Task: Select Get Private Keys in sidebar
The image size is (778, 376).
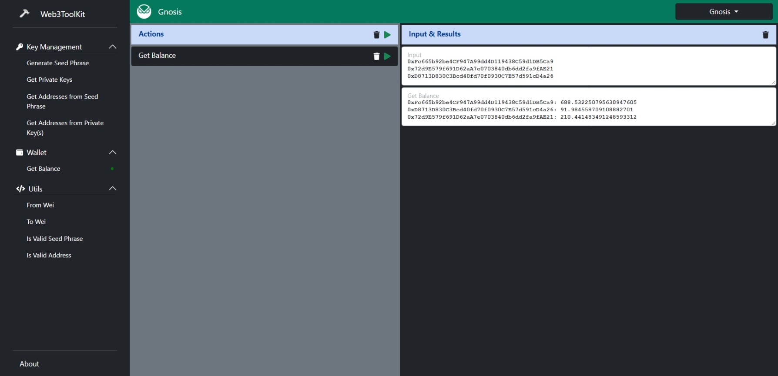Action: [49, 80]
